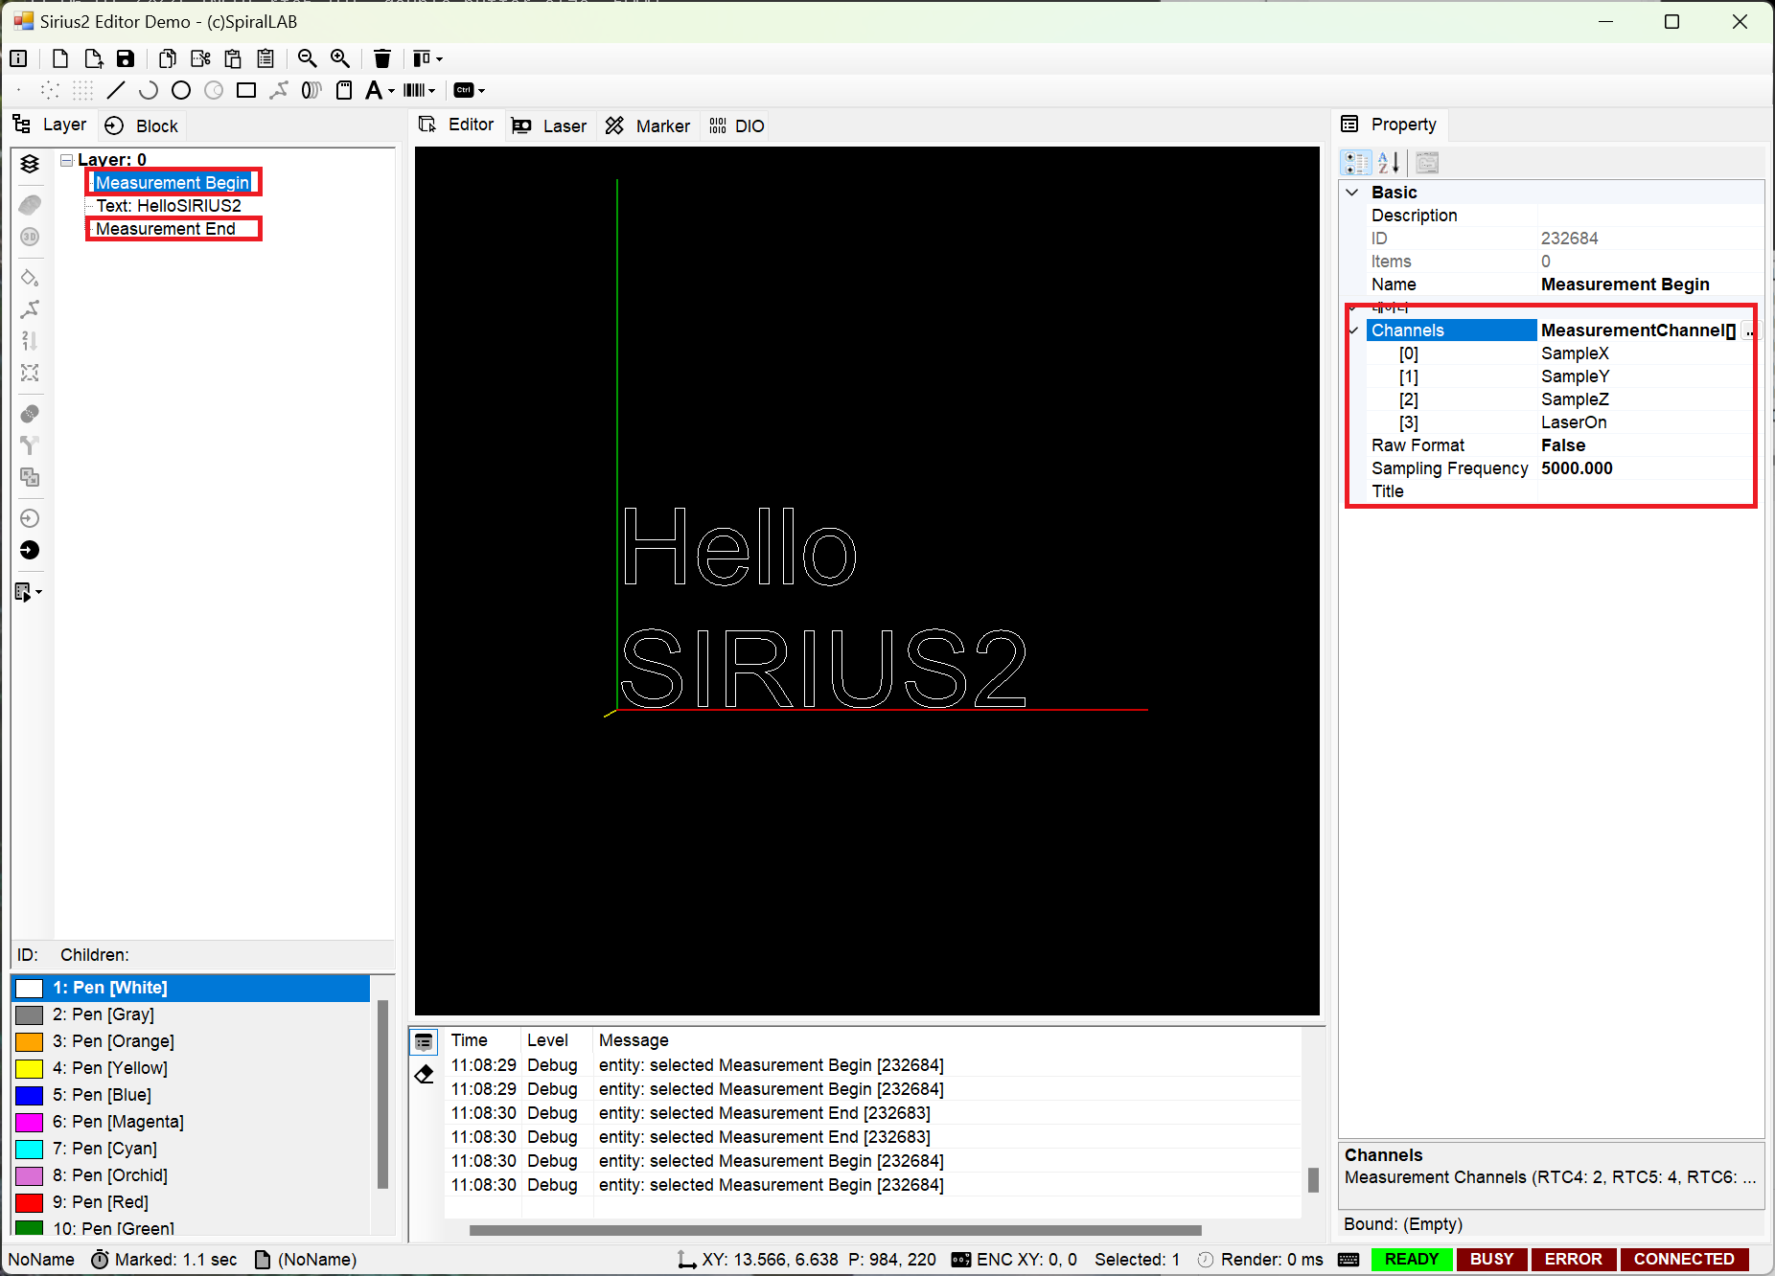Click the Paste Array clipboard-list icon
The height and width of the screenshot is (1276, 1775).
click(x=265, y=58)
